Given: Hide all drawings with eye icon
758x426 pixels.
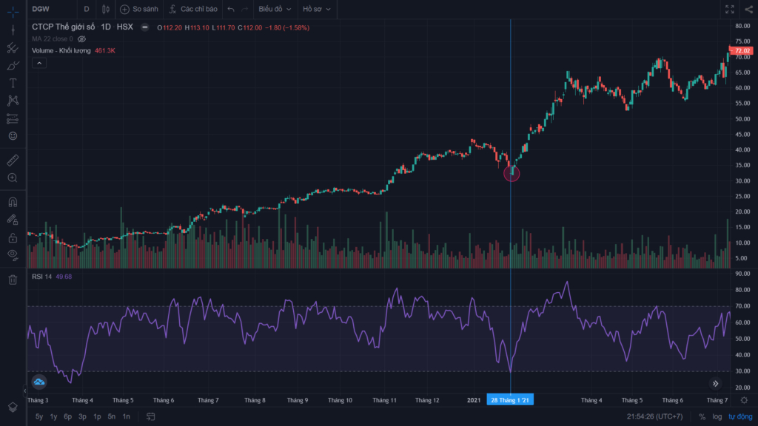Looking at the screenshot, I should (13, 255).
